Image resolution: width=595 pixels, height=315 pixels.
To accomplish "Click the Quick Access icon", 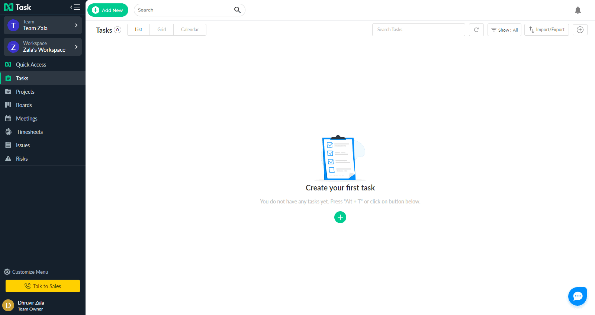I will pos(8,65).
